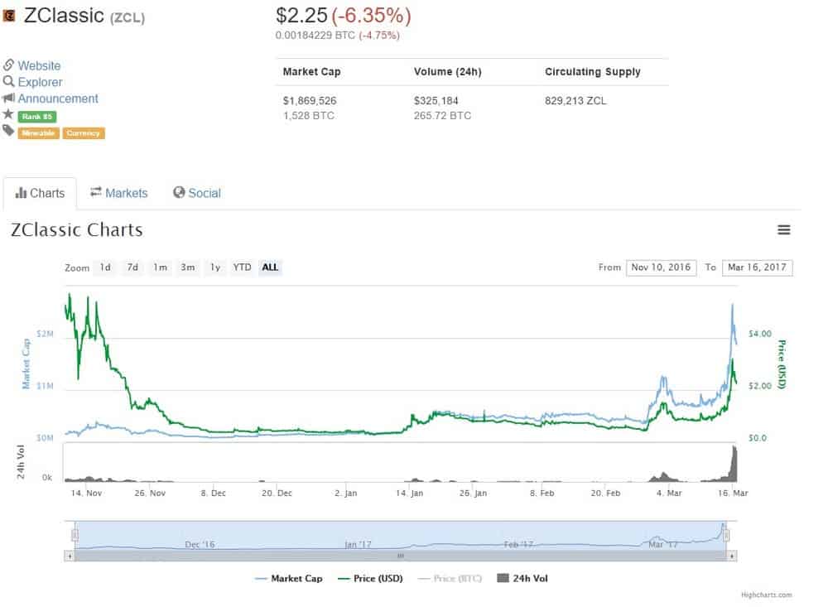Viewport: 828px width, 607px height.
Task: Grab the right navigator range handle
Action: pos(726,536)
